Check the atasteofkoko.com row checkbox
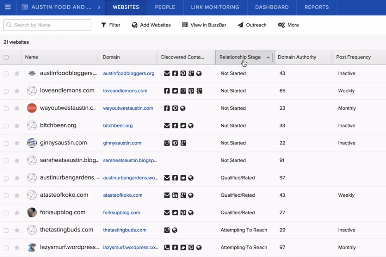This screenshot has height=257, width=386. point(6,196)
